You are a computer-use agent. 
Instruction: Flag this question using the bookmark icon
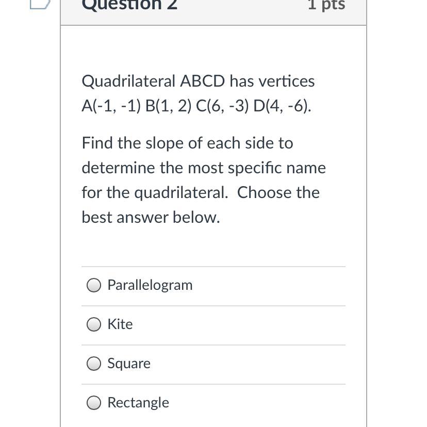coord(40,4)
